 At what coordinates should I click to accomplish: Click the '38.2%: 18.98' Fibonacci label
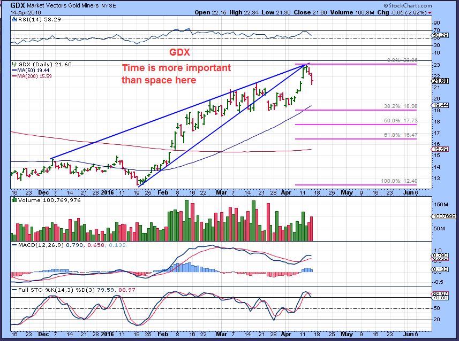401,106
